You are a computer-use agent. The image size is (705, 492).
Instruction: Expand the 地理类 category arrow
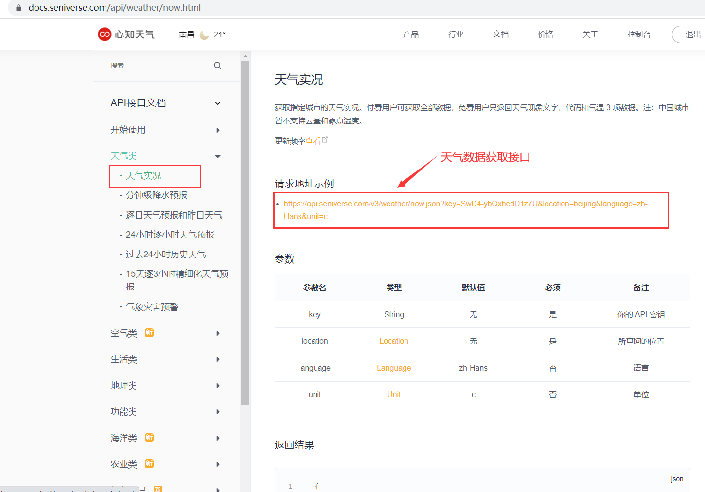click(x=218, y=386)
